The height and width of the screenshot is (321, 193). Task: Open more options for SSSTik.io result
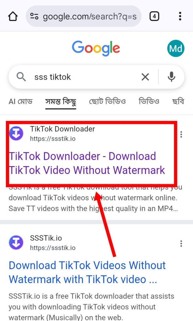tap(181, 244)
